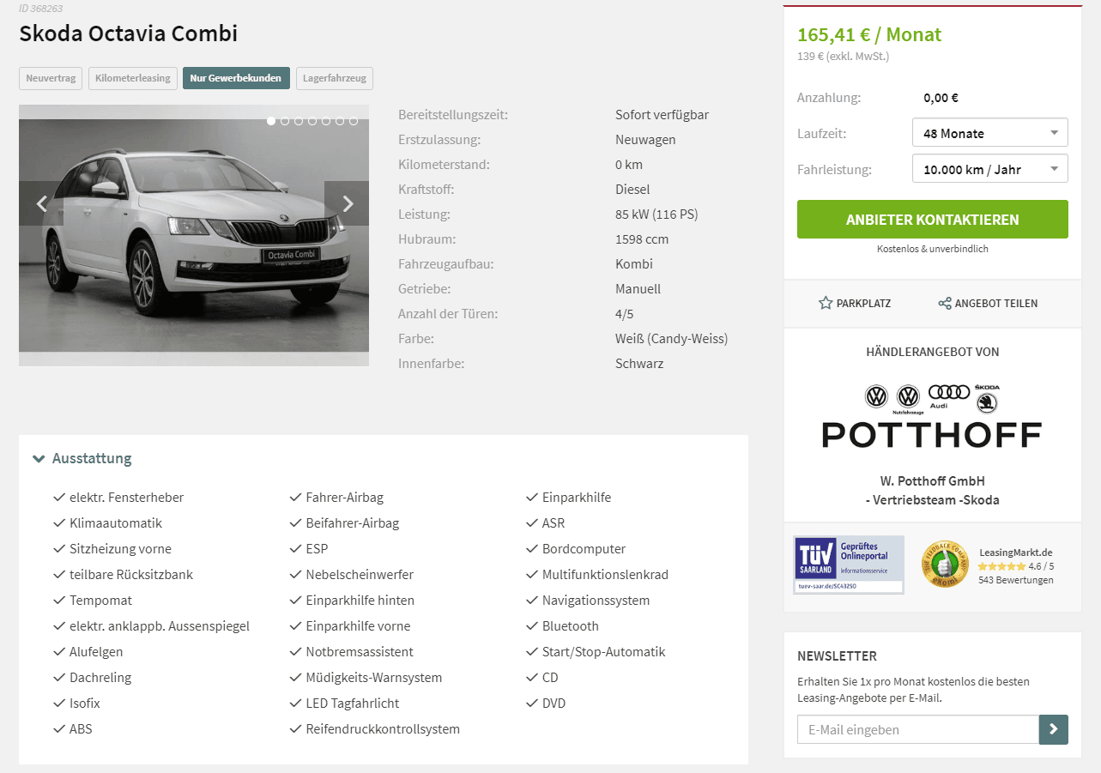Show previous car photo with left arrow
The image size is (1101, 773).
click(41, 203)
